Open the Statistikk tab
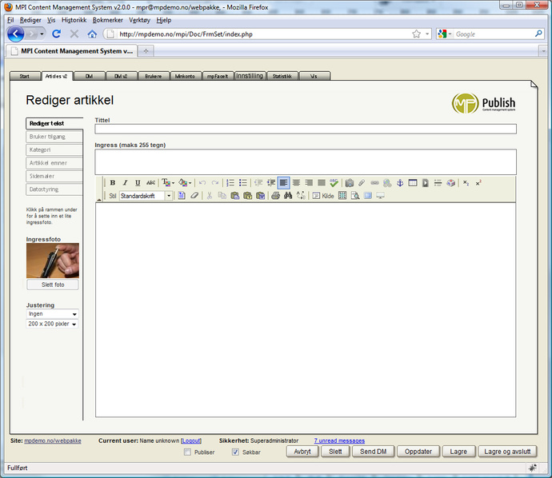552x478 pixels. click(x=282, y=76)
